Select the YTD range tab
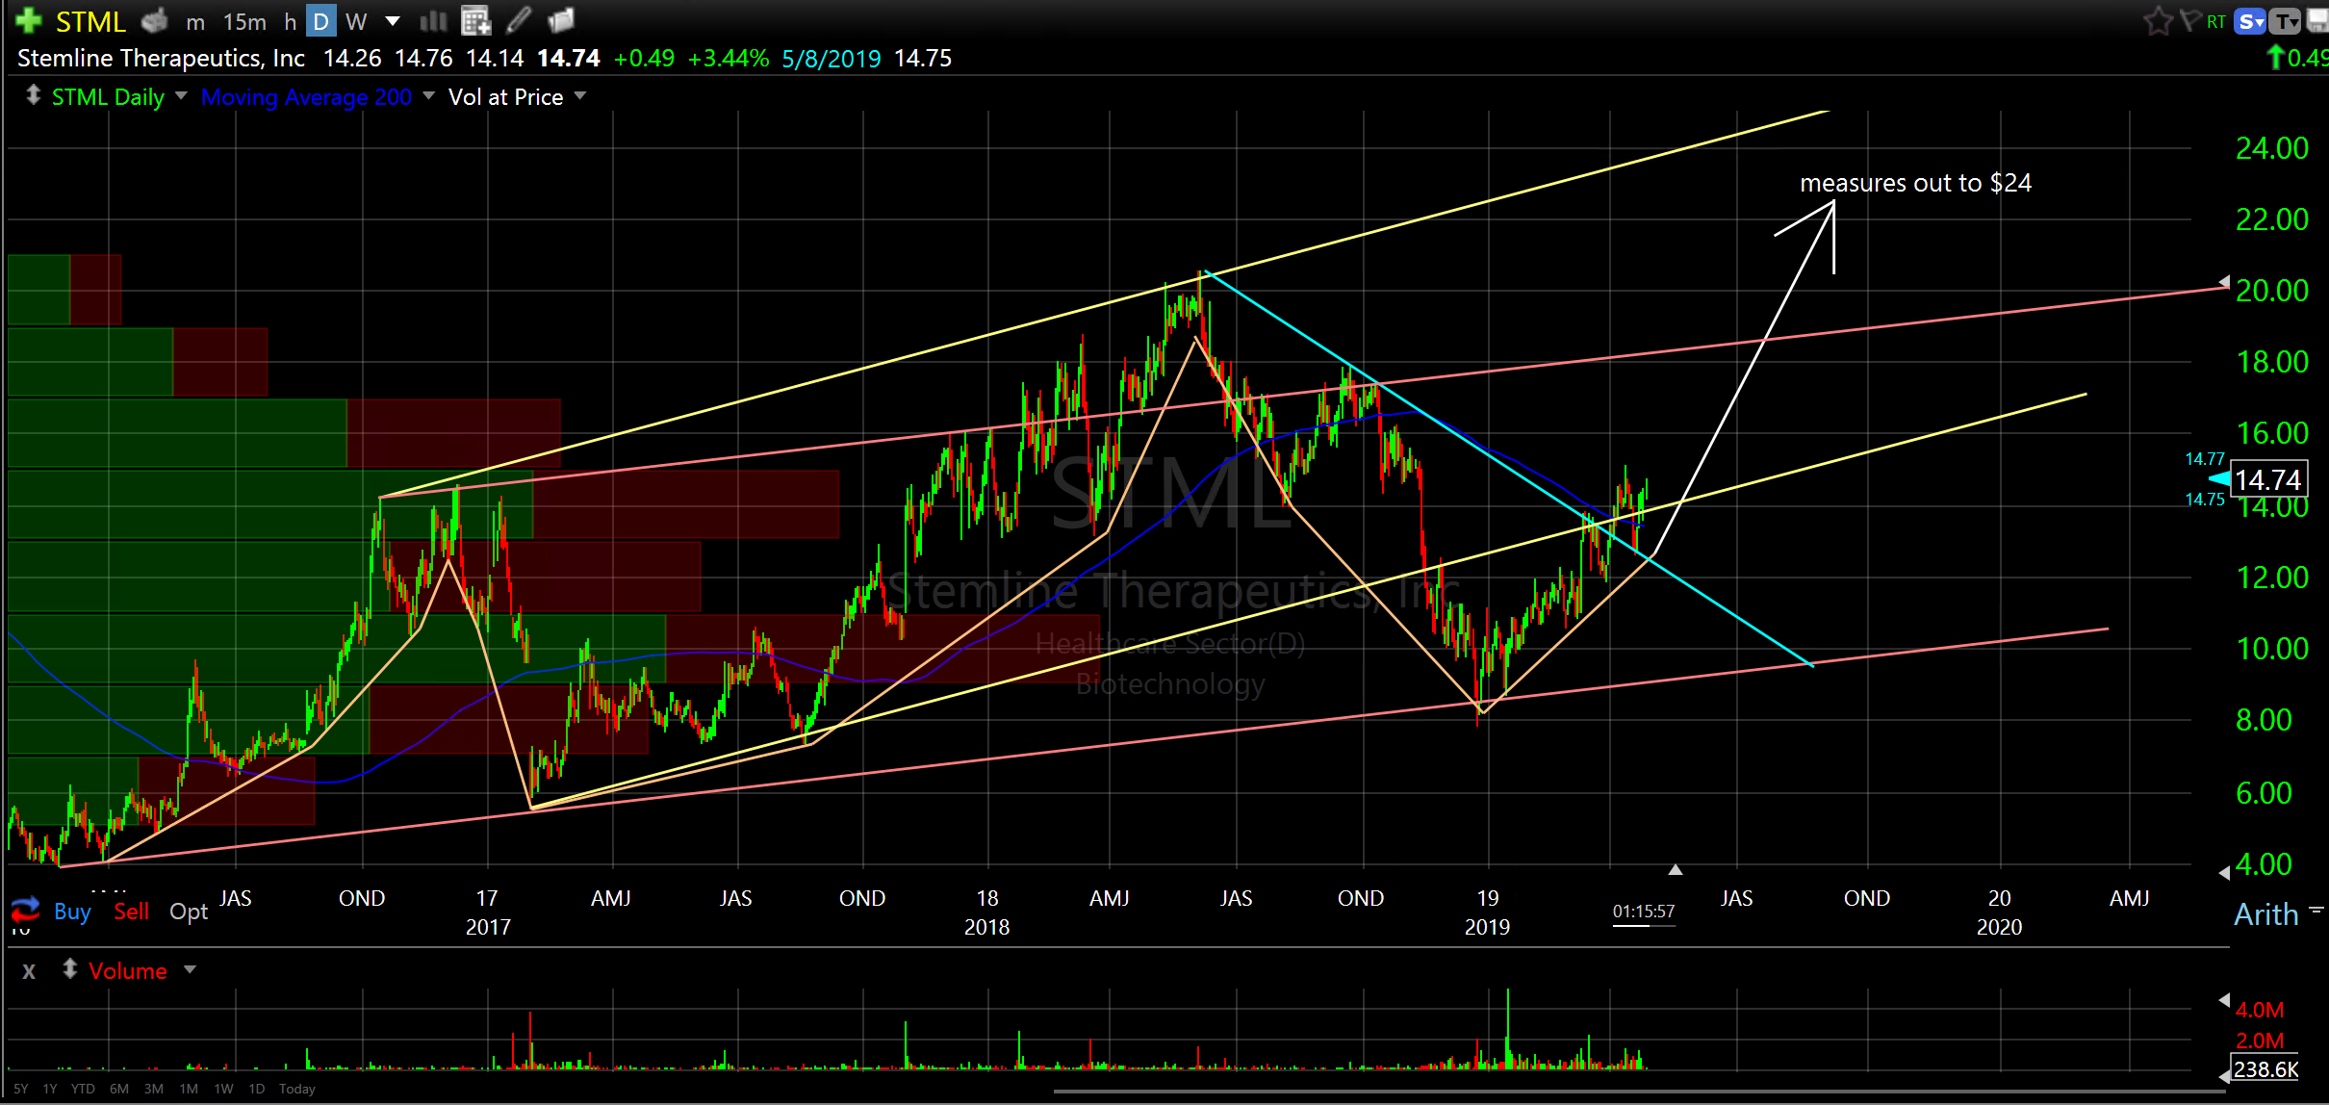This screenshot has width=2329, height=1105. (x=83, y=1089)
